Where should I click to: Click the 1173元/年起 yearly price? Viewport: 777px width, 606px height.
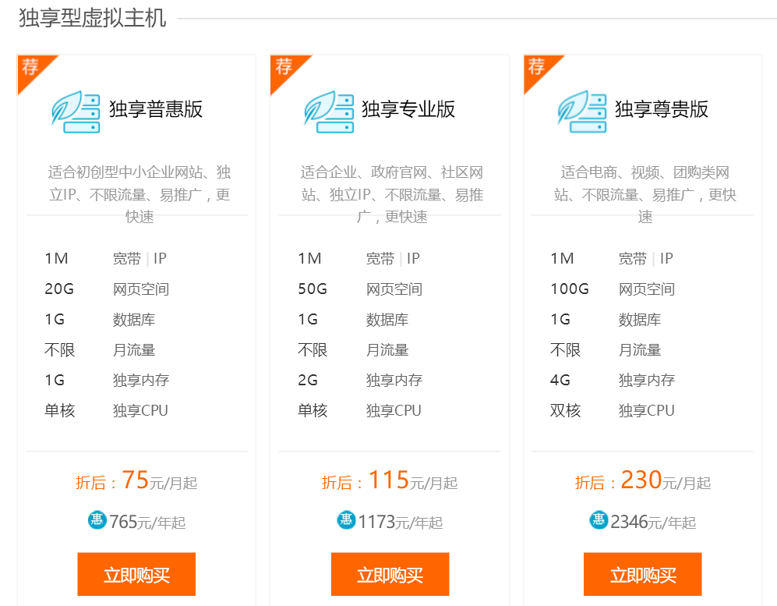pos(401,523)
